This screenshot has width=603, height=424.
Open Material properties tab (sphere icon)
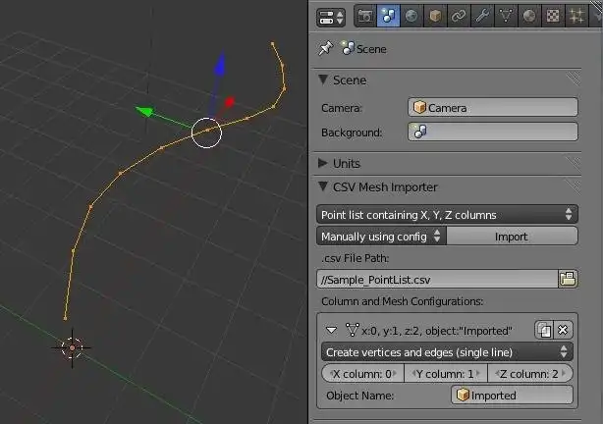click(x=529, y=16)
